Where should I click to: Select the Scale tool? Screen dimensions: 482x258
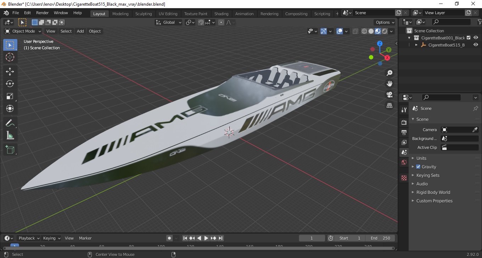pos(10,96)
